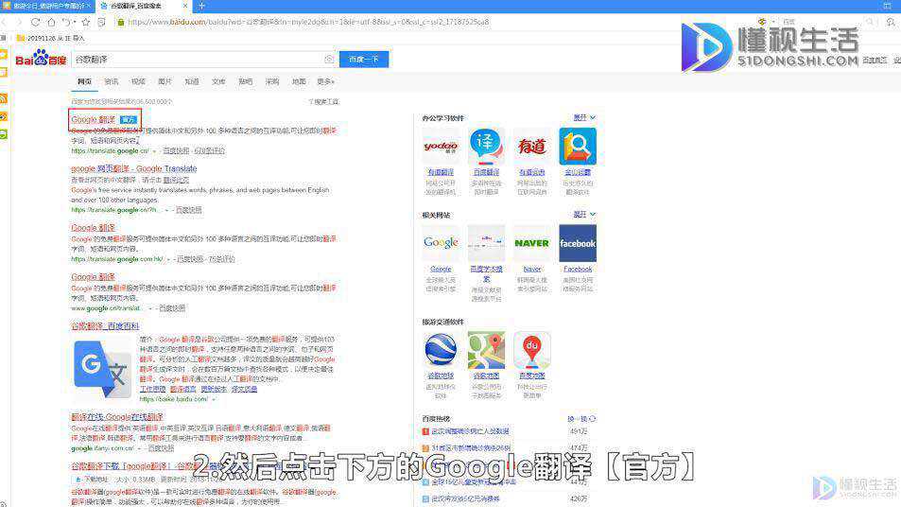Click the Google Earth globe icon

(x=441, y=350)
